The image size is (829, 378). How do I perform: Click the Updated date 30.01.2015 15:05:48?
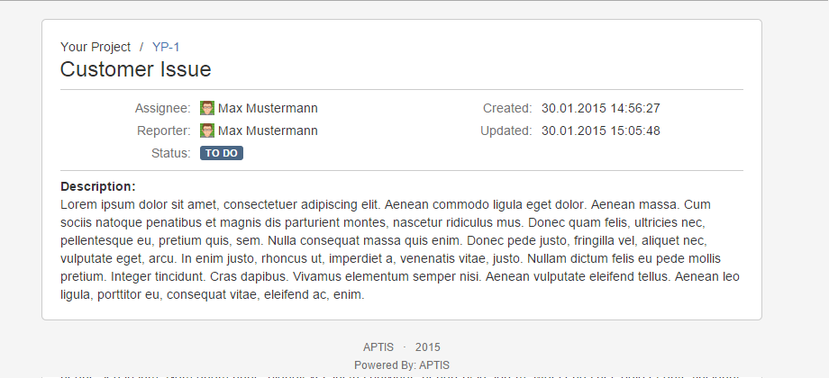coord(600,130)
